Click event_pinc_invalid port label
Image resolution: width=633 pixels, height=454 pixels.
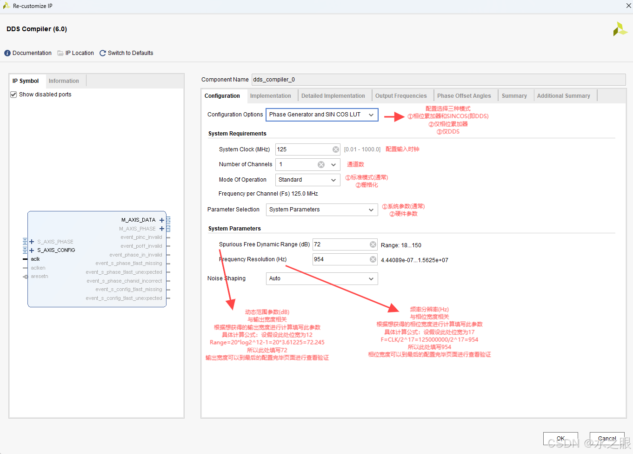tap(141, 237)
